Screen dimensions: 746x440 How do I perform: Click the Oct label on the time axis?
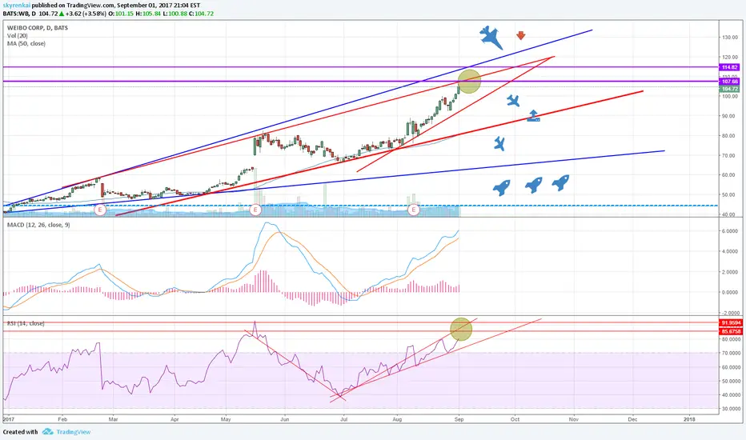[x=515, y=419]
